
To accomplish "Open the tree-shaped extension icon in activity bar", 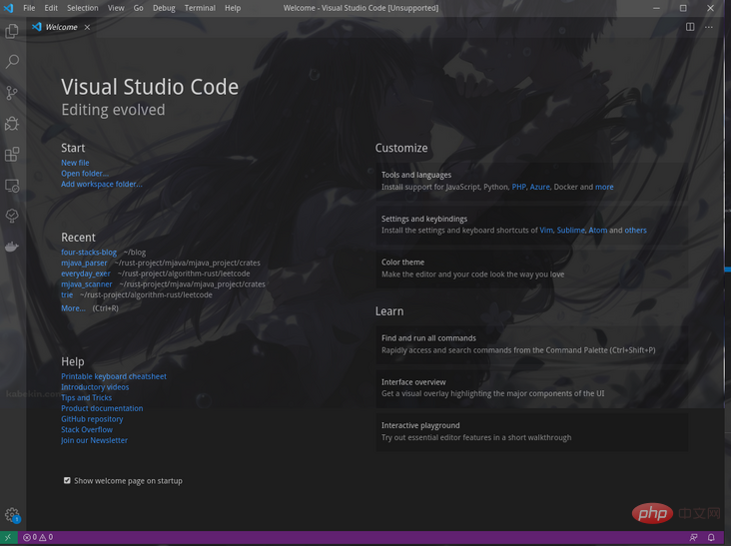I will (x=12, y=216).
